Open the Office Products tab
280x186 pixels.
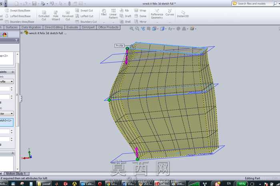[x=108, y=27]
